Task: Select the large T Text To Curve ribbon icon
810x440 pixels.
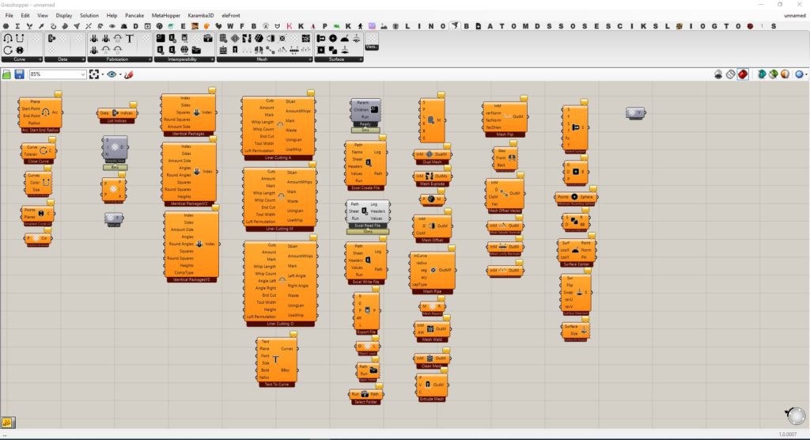Action: 129,38
